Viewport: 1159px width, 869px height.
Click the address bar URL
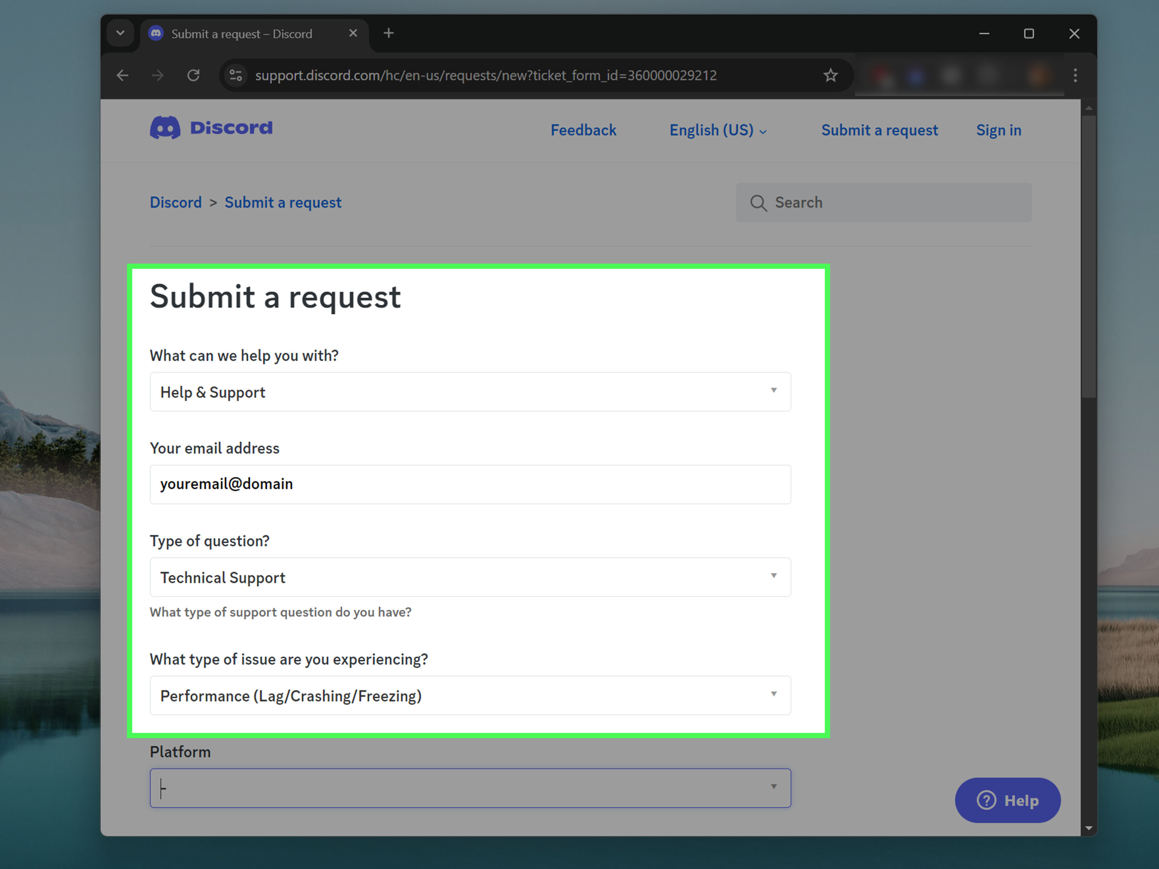pyautogui.click(x=485, y=75)
